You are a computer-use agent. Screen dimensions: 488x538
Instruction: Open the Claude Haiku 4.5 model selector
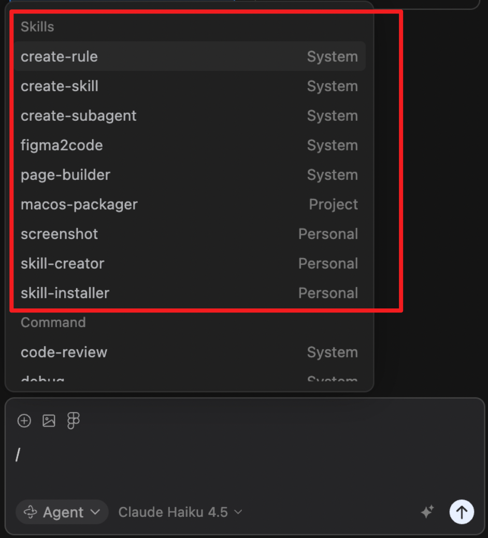point(180,512)
